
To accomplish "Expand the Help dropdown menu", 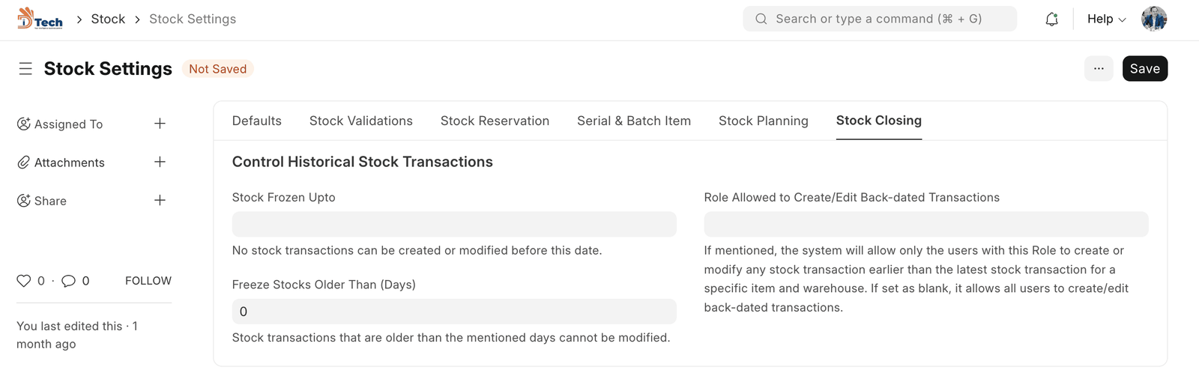I will pos(1106,19).
